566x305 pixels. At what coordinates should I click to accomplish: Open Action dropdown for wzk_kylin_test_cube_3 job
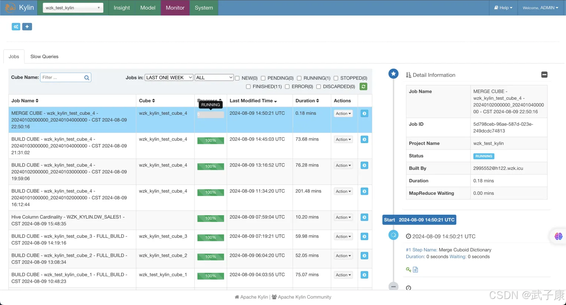tap(343, 237)
